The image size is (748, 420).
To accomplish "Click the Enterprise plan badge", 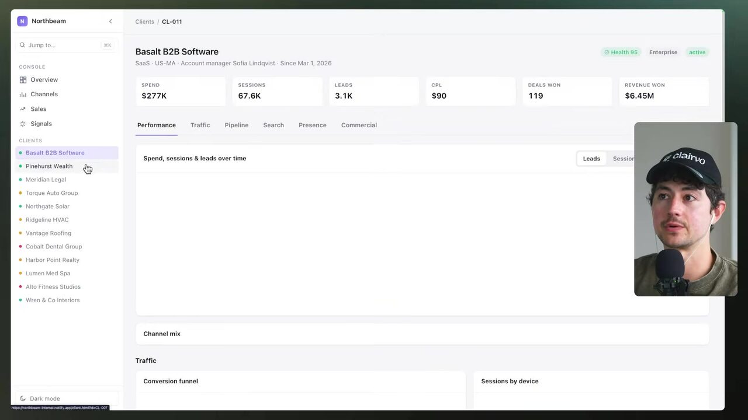I will (x=663, y=52).
